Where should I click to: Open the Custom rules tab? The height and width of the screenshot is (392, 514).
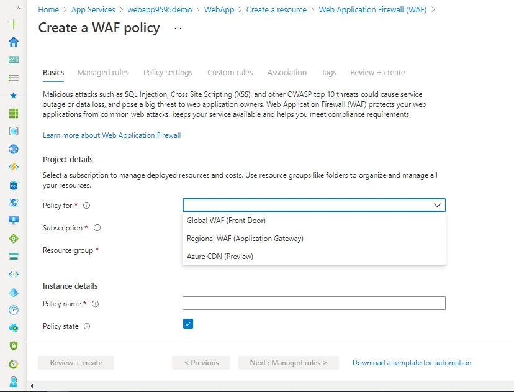(230, 73)
